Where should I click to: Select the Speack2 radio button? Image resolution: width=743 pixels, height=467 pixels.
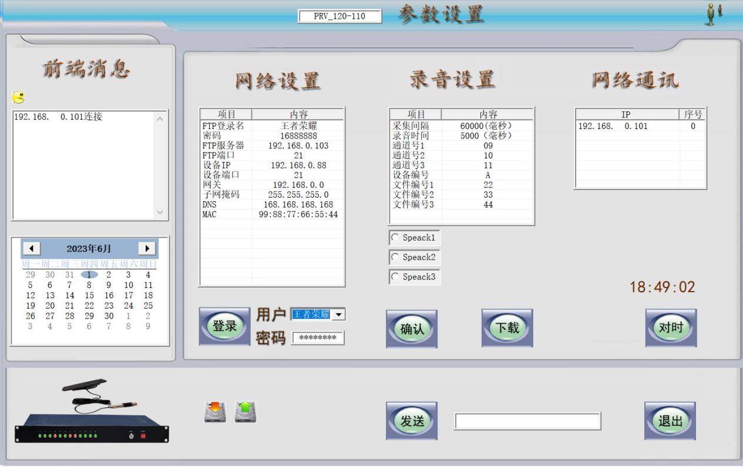[x=395, y=257]
